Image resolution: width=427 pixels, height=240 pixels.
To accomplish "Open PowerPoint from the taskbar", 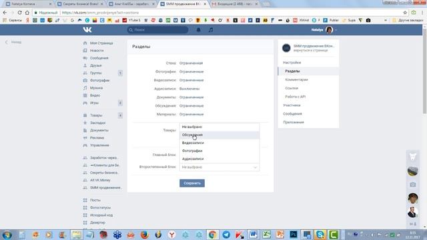I will [x=280, y=235].
